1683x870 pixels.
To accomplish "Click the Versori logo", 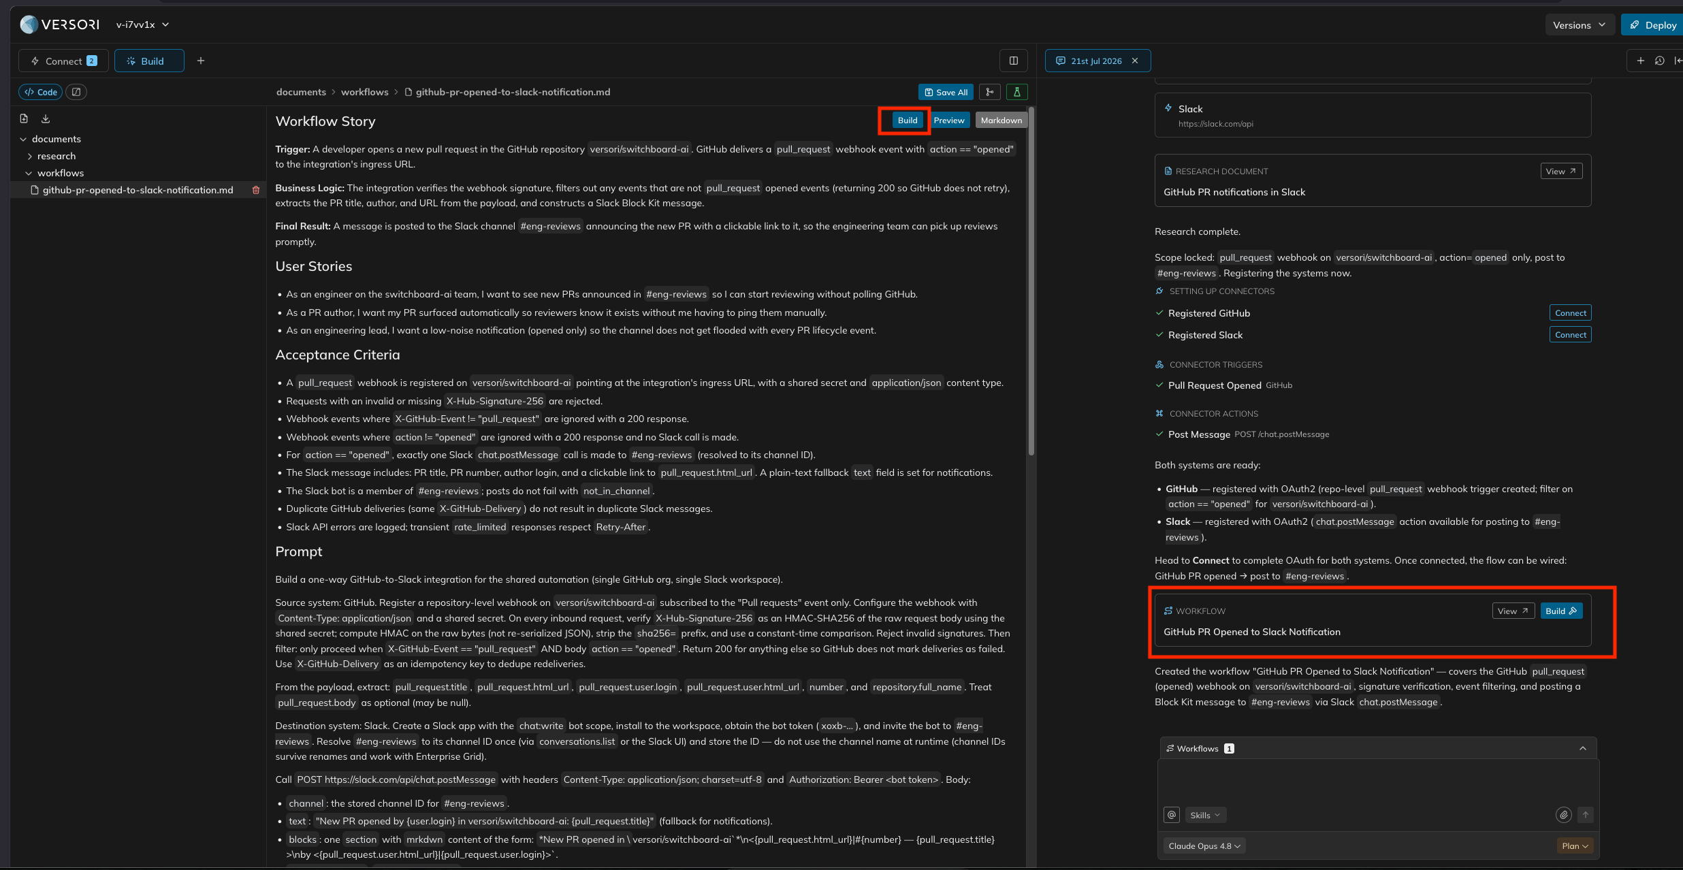I will pos(60,25).
